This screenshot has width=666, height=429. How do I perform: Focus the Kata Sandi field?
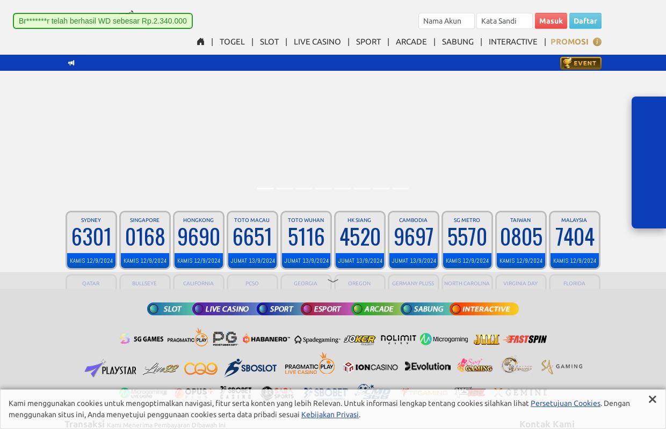pyautogui.click(x=504, y=21)
